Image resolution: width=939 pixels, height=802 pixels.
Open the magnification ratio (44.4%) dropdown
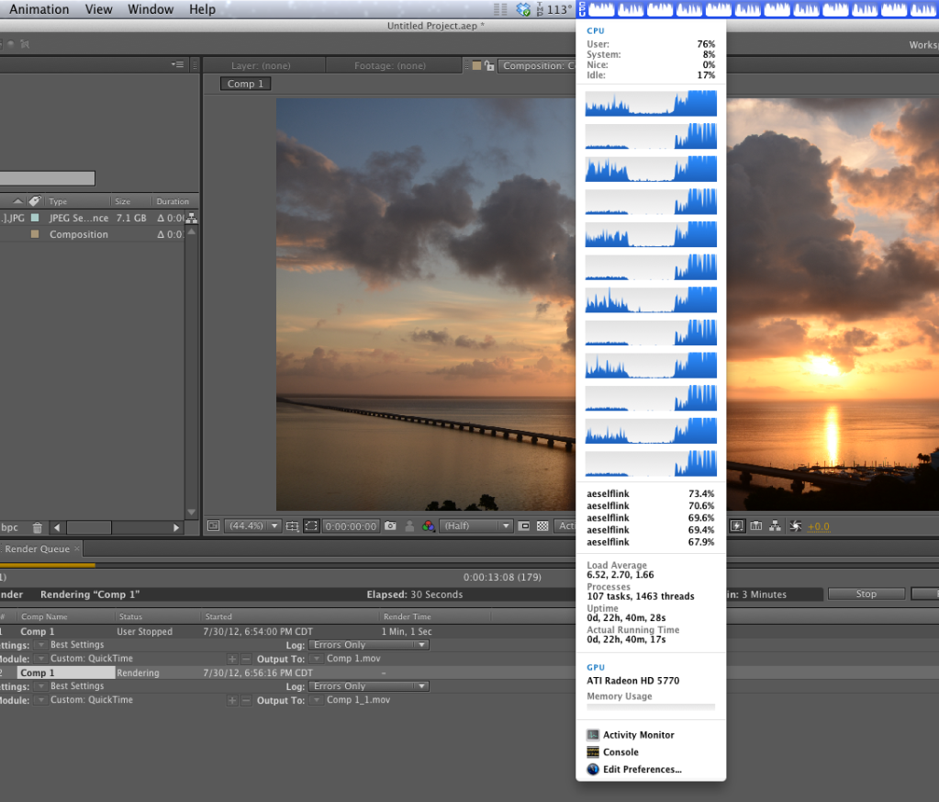252,526
